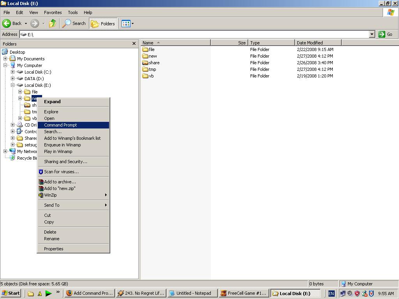This screenshot has height=299, width=399.
Task: Open the Search pane via toolbar icon
Action: click(x=74, y=23)
